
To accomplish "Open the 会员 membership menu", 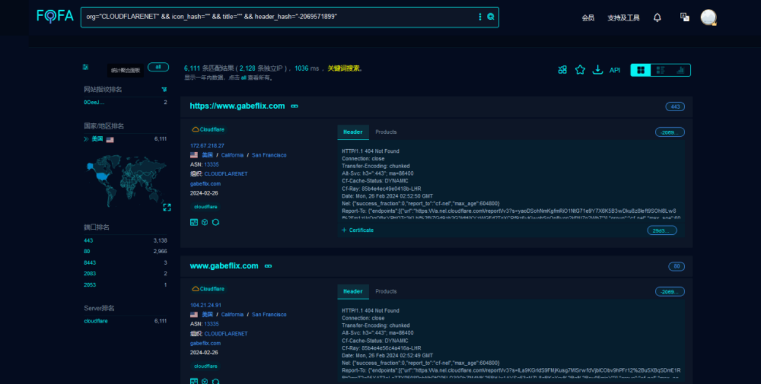I will [588, 18].
